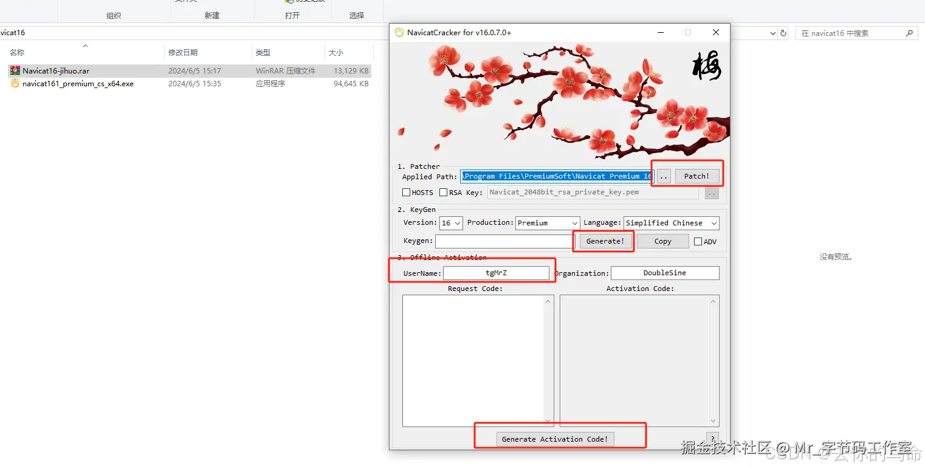Screen dimensions: 925x469
Task: Click the Explorer refresh icon
Action: 783,33
